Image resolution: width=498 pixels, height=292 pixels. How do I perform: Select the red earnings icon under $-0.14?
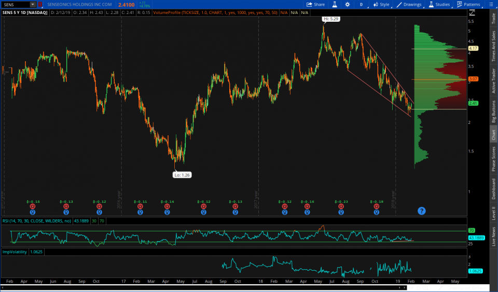pyautogui.click(x=167, y=206)
